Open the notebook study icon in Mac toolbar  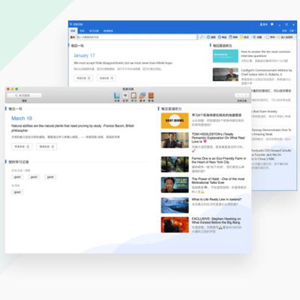point(133,95)
